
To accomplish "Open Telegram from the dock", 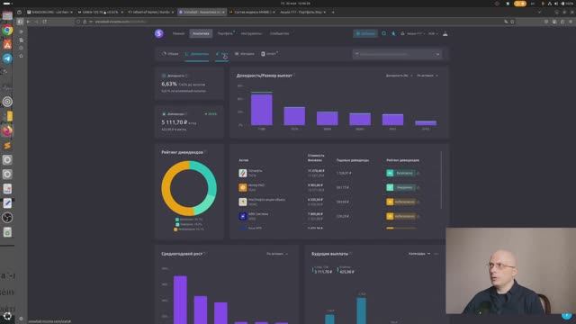I will 7,58.
